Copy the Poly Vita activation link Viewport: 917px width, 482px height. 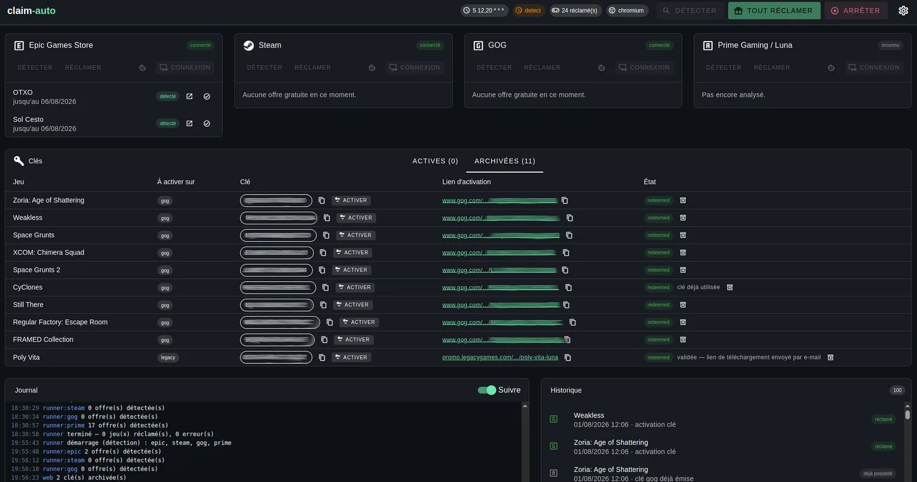coord(568,358)
